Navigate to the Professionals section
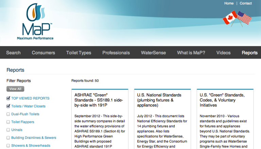The width and height of the screenshot is (261, 149). 116,53
